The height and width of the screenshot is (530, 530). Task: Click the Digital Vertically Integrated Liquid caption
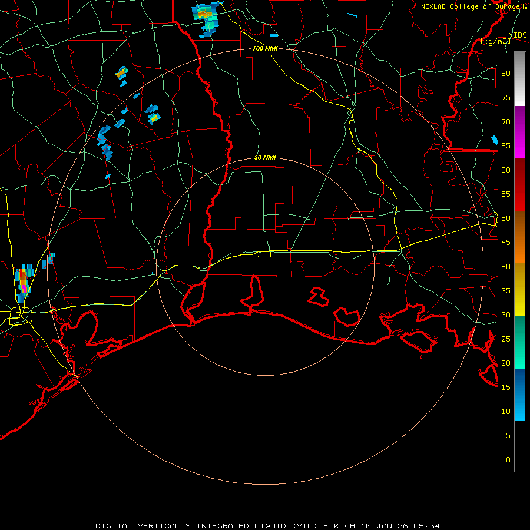(x=267, y=526)
